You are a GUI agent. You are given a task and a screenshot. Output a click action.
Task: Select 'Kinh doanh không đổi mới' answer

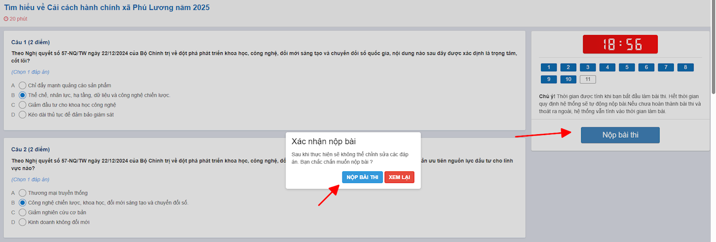(x=23, y=222)
